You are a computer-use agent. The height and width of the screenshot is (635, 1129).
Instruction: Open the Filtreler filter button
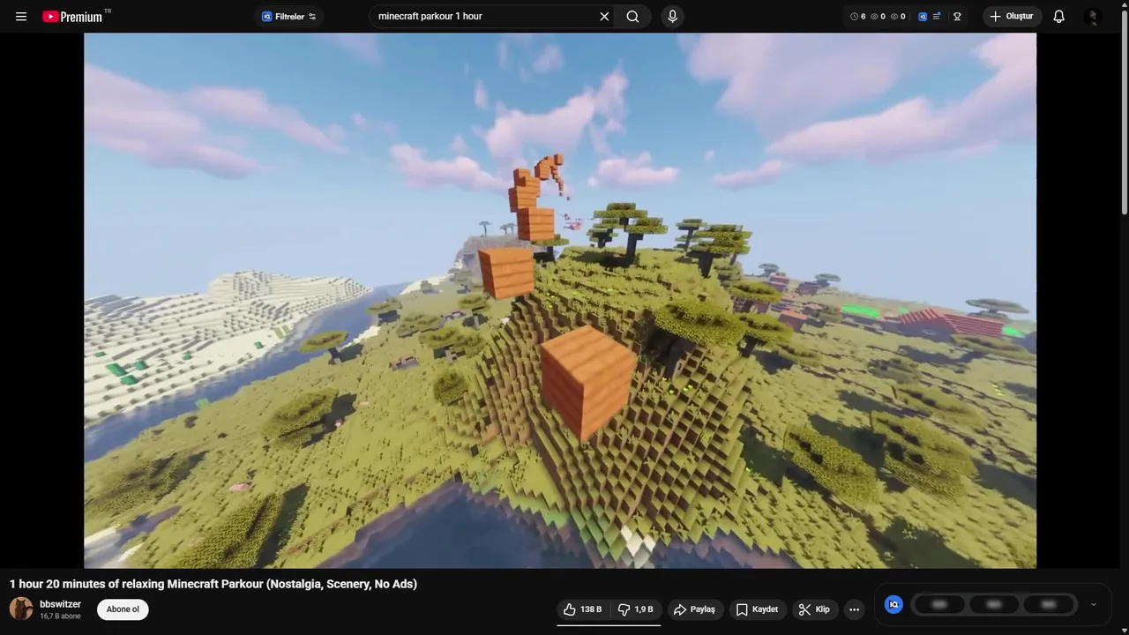point(288,17)
